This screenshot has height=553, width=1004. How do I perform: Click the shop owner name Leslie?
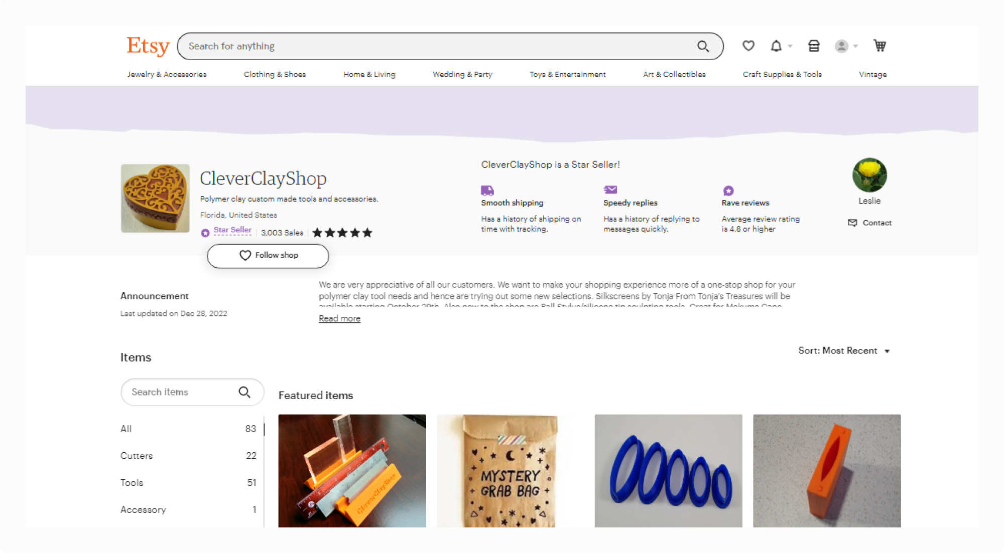(869, 201)
